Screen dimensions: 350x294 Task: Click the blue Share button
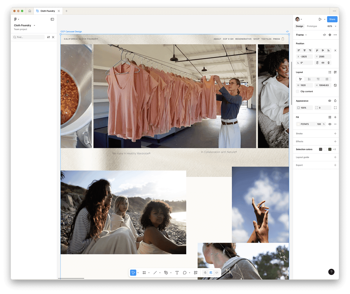(332, 19)
